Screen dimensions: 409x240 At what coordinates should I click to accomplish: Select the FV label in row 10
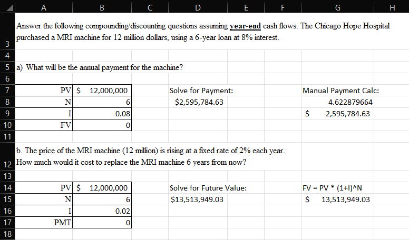click(44, 125)
